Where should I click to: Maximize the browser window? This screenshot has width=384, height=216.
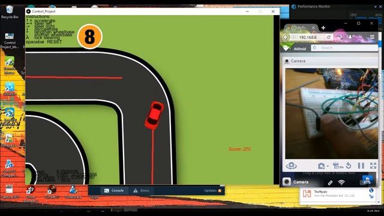(x=359, y=23)
